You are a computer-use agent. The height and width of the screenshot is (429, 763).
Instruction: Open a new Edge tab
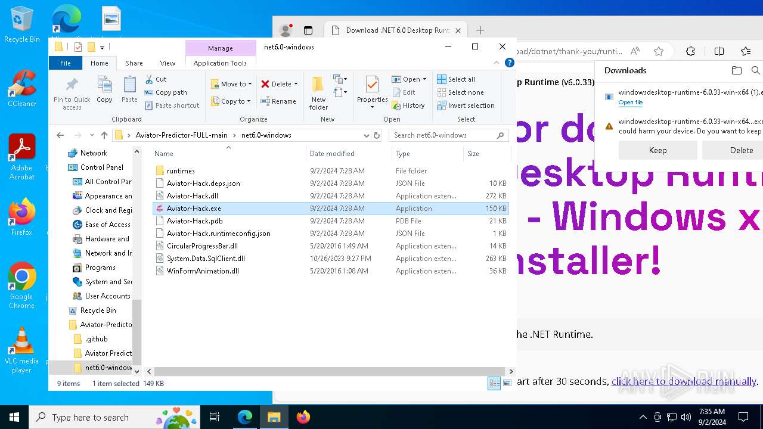(x=480, y=30)
